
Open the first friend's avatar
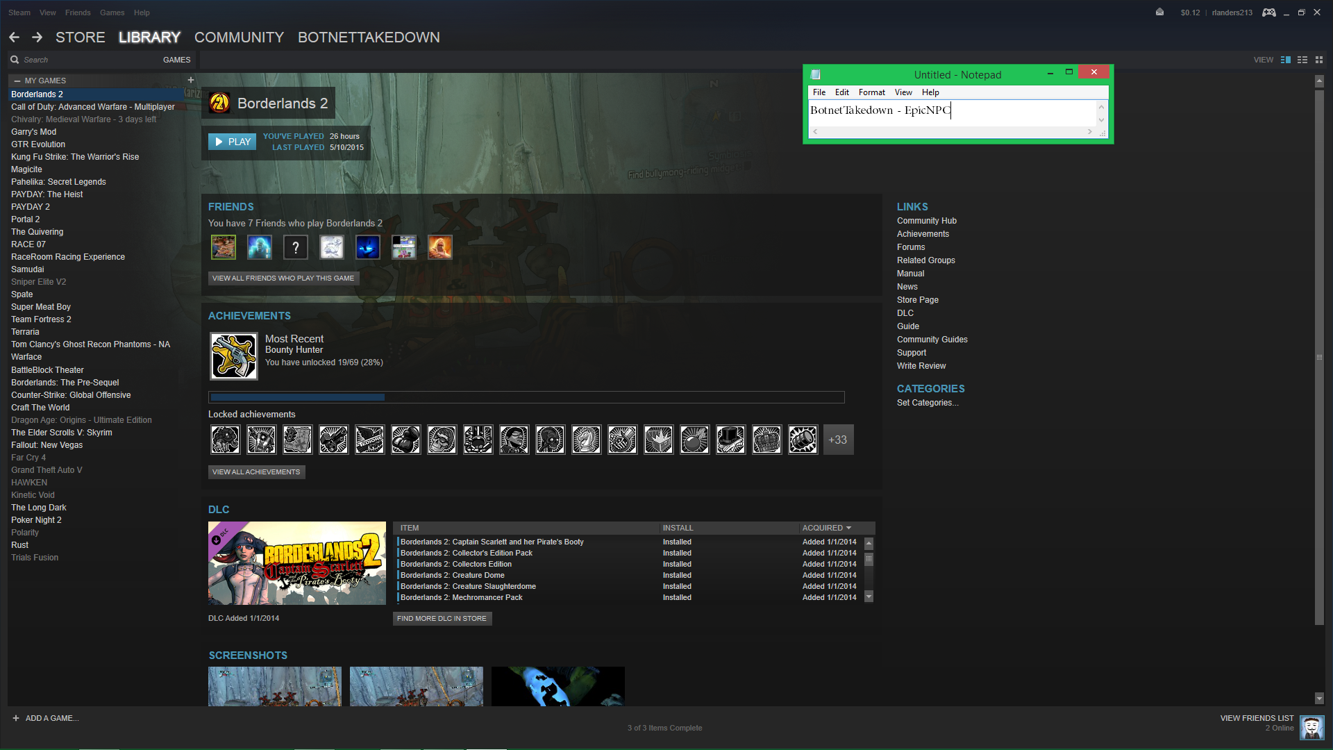coord(224,247)
